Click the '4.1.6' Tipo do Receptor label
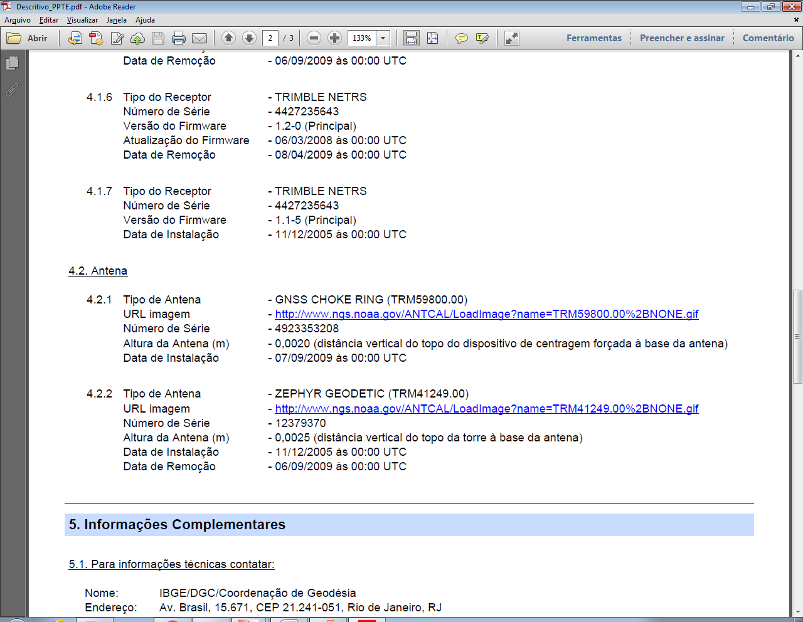The width and height of the screenshot is (803, 622). (x=167, y=97)
